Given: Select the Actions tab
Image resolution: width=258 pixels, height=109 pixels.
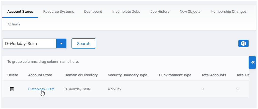Looking at the screenshot, I should point(14,24).
